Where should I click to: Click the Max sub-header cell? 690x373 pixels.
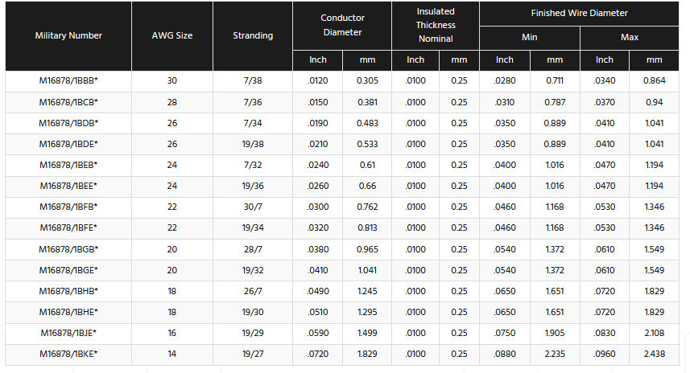coord(629,38)
